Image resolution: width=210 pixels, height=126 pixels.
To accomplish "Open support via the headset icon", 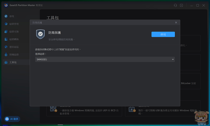I will [x=175, y=5].
